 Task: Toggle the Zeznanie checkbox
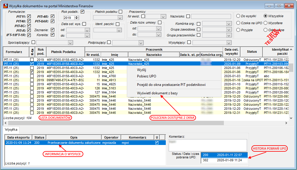[53, 30]
